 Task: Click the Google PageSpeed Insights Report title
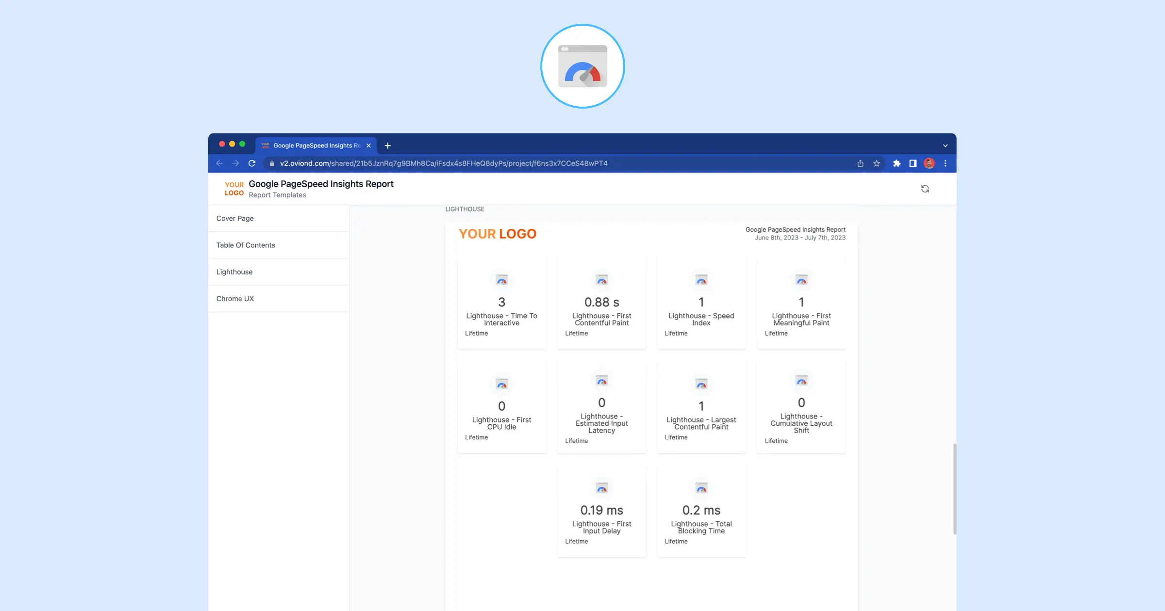point(321,184)
